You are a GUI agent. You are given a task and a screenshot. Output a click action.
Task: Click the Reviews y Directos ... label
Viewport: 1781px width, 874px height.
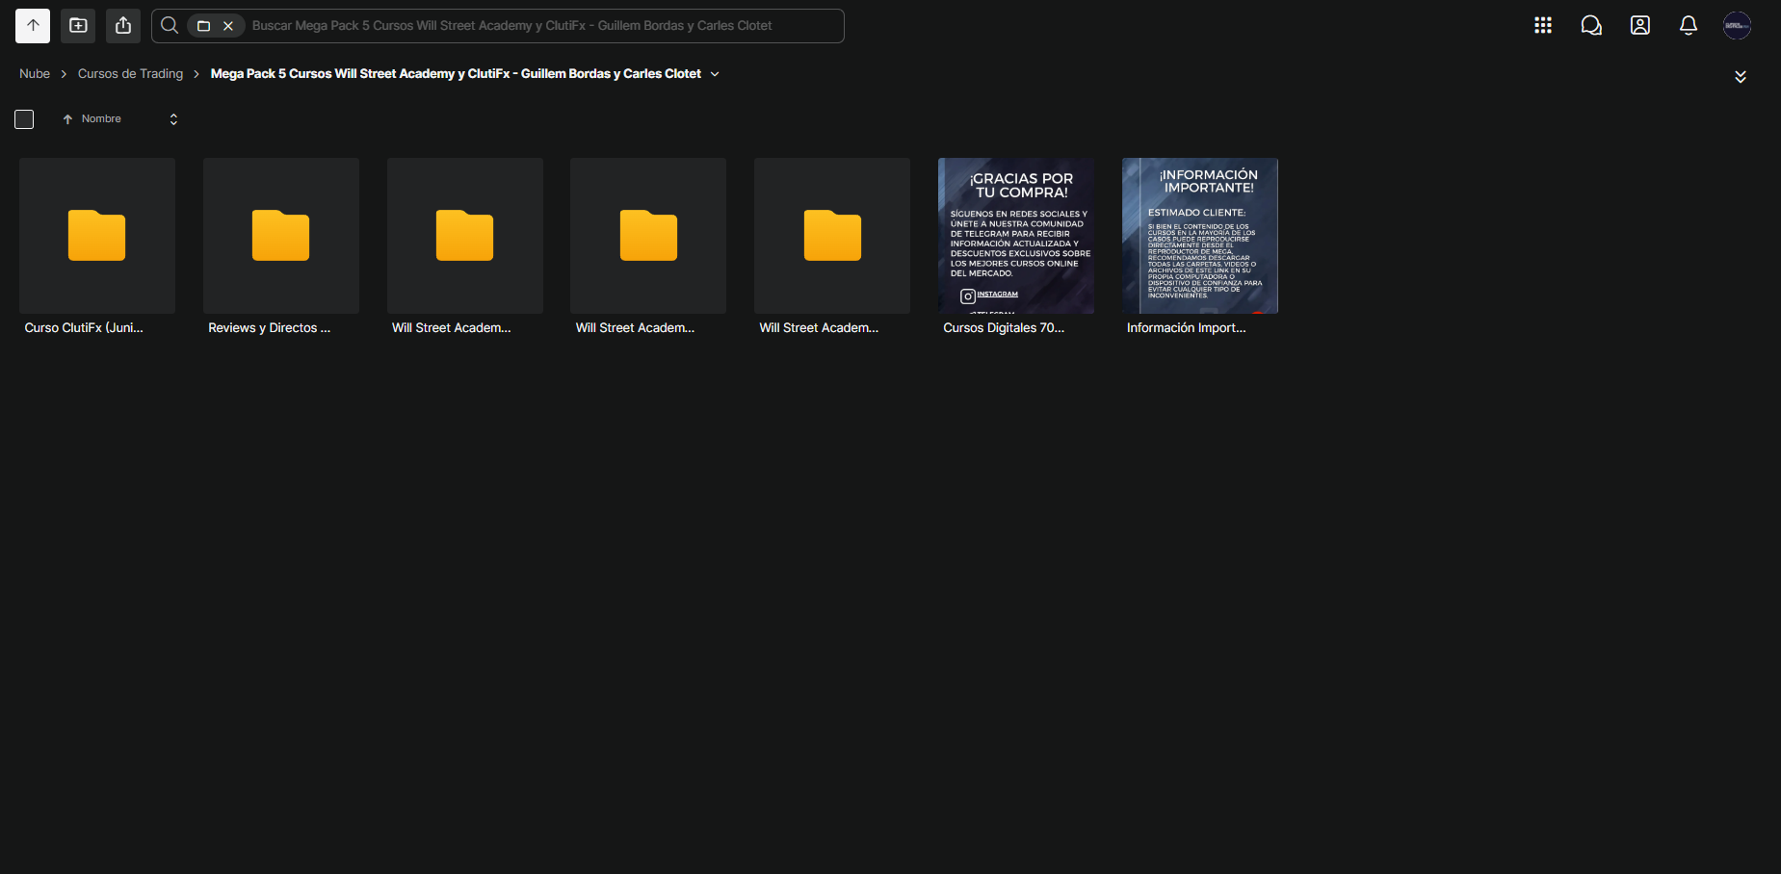coord(270,328)
